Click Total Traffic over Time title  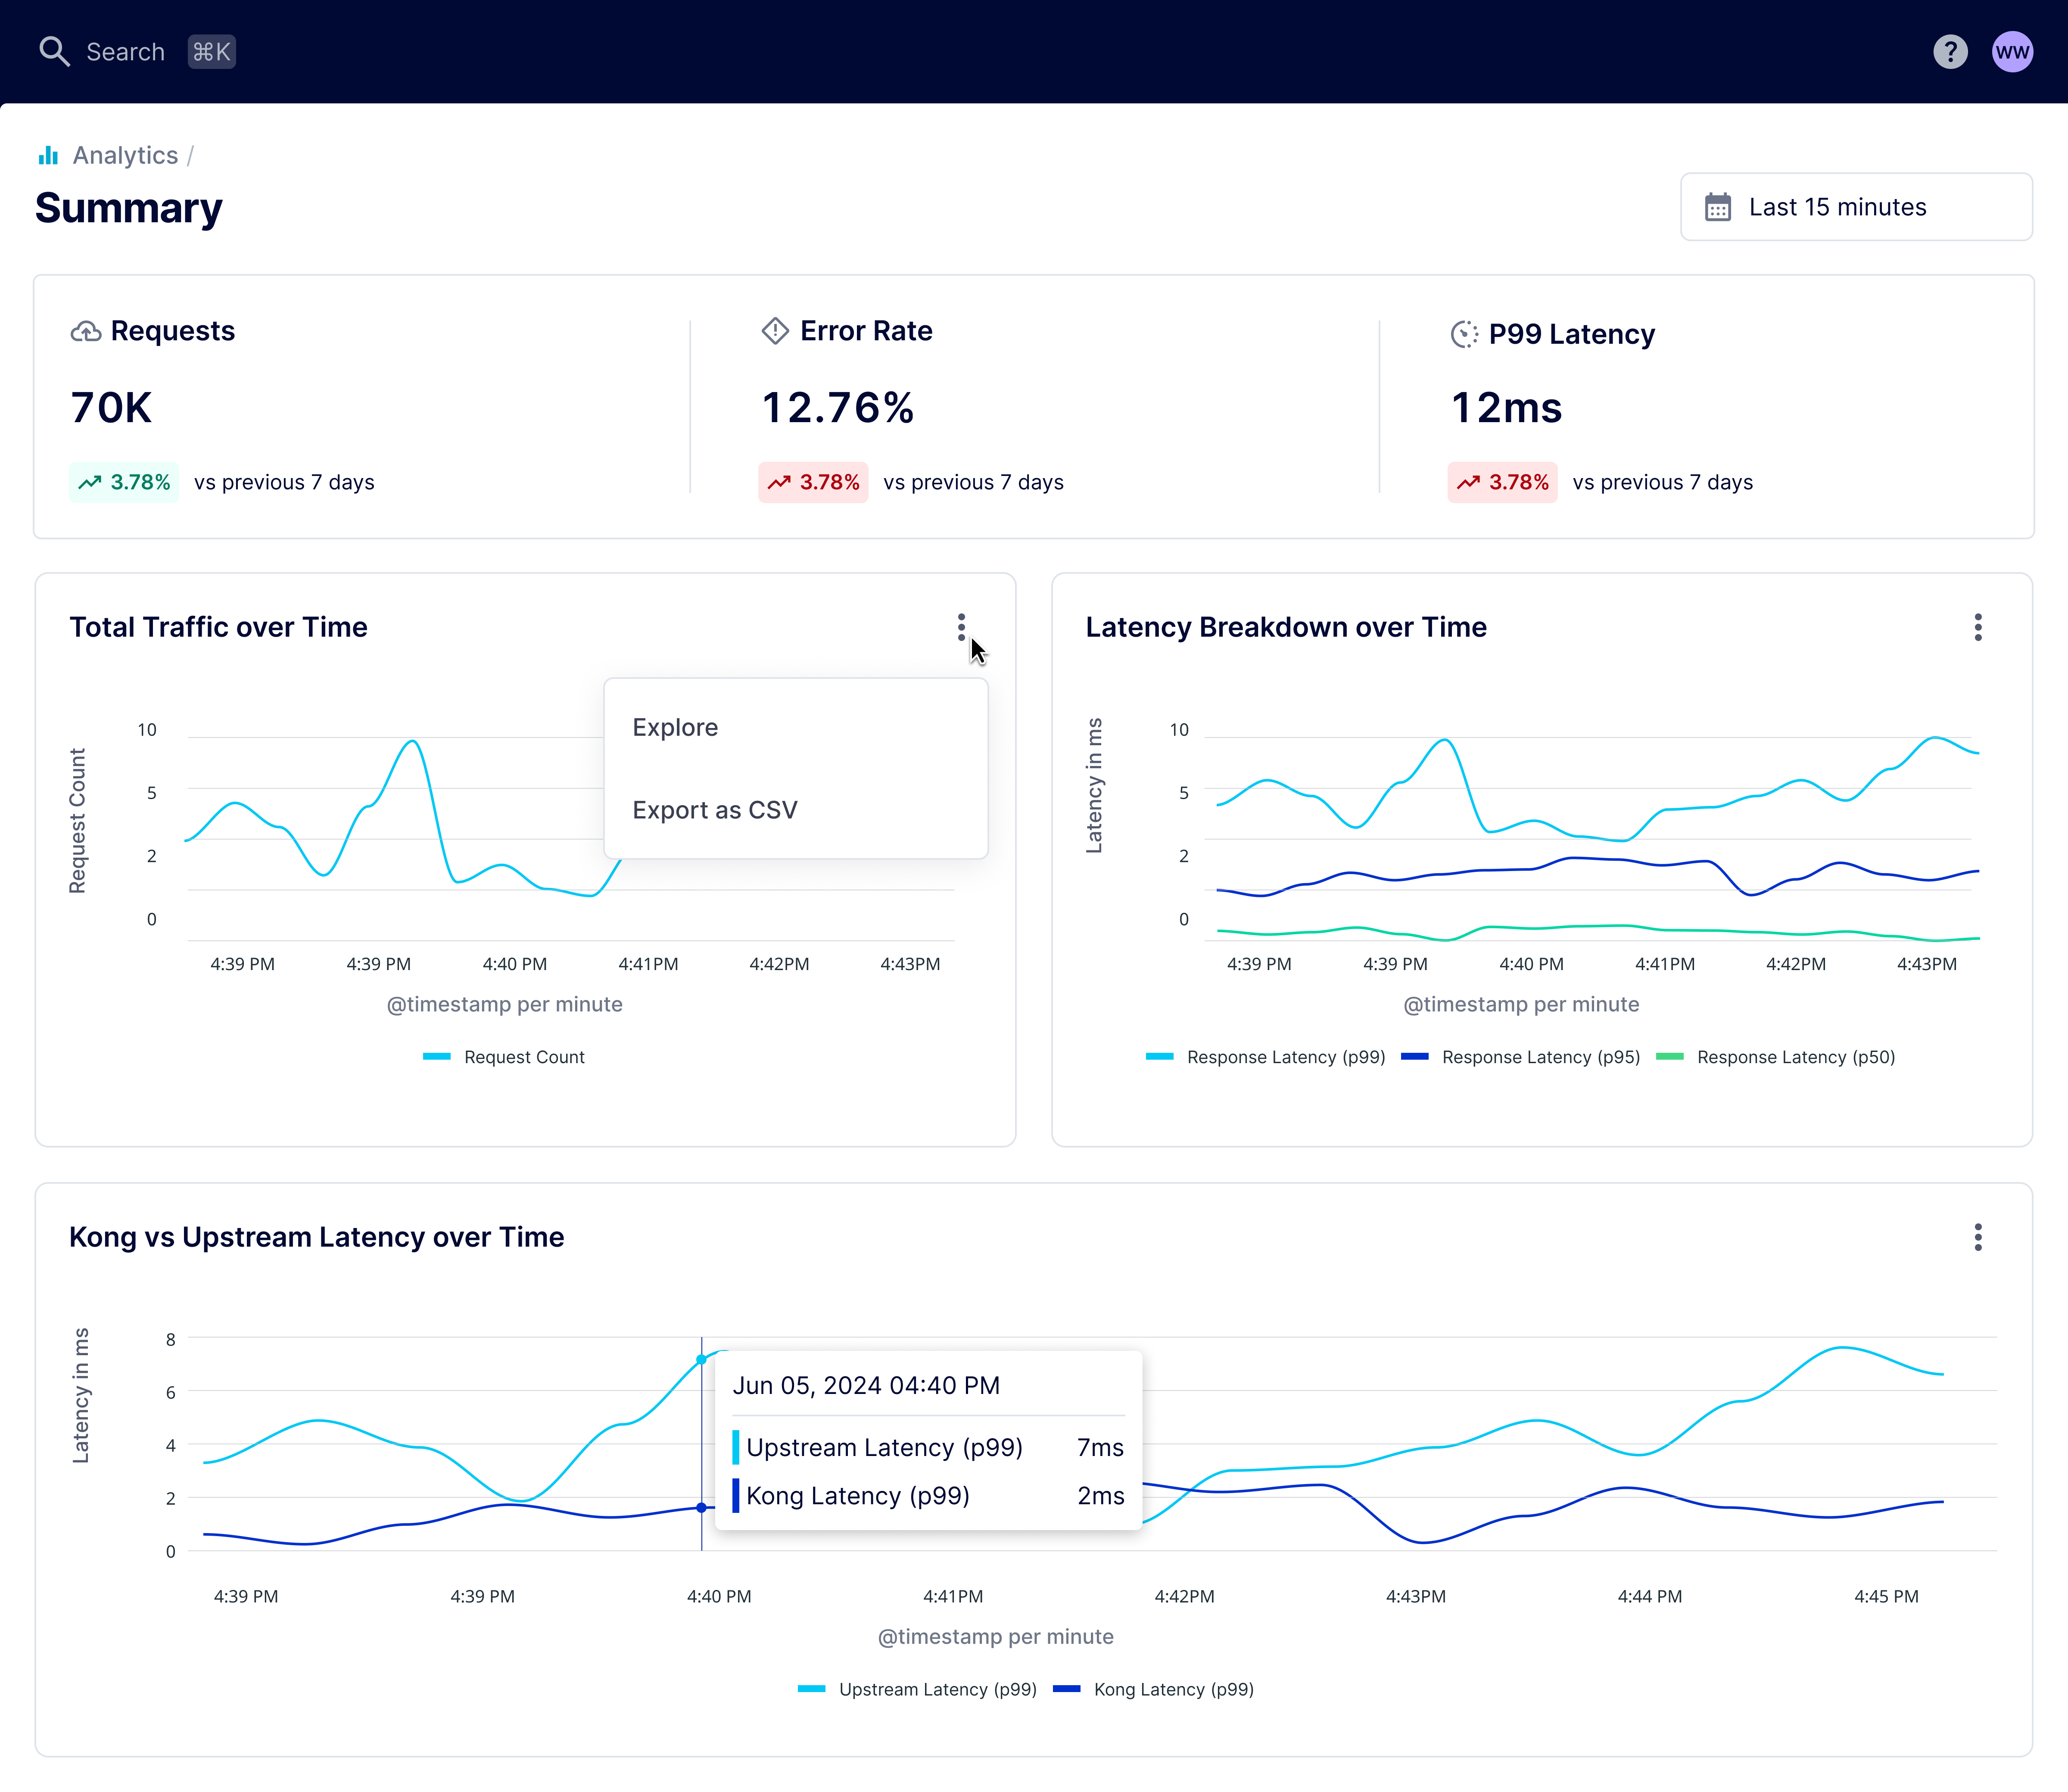(x=218, y=627)
